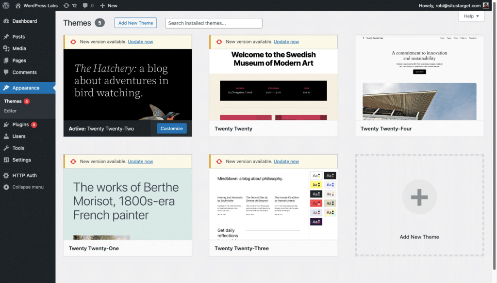Click the Comments icon in sidebar
Screen dimensions: 497x283
6,72
